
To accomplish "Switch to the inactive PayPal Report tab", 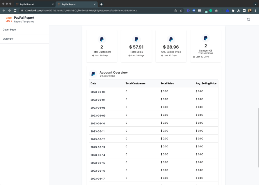I will click(34, 4).
